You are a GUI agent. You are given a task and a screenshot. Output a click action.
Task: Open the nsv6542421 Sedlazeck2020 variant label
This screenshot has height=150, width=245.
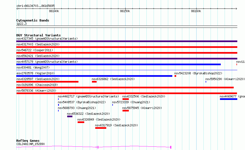click(38, 56)
